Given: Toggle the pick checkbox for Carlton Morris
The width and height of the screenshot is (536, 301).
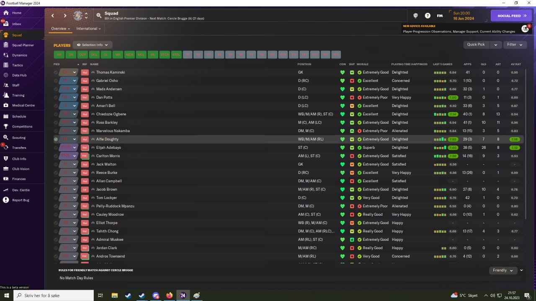Looking at the screenshot, I should tap(56, 156).
